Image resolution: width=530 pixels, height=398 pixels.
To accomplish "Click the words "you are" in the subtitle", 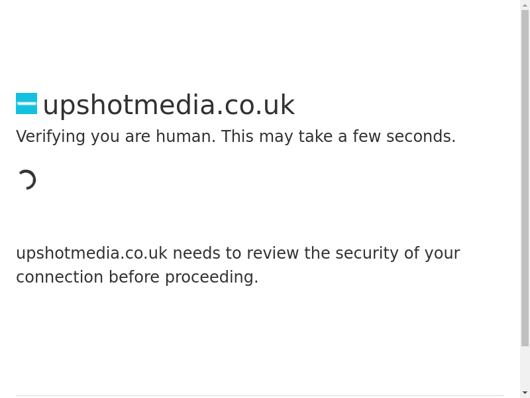I will (x=121, y=137).
